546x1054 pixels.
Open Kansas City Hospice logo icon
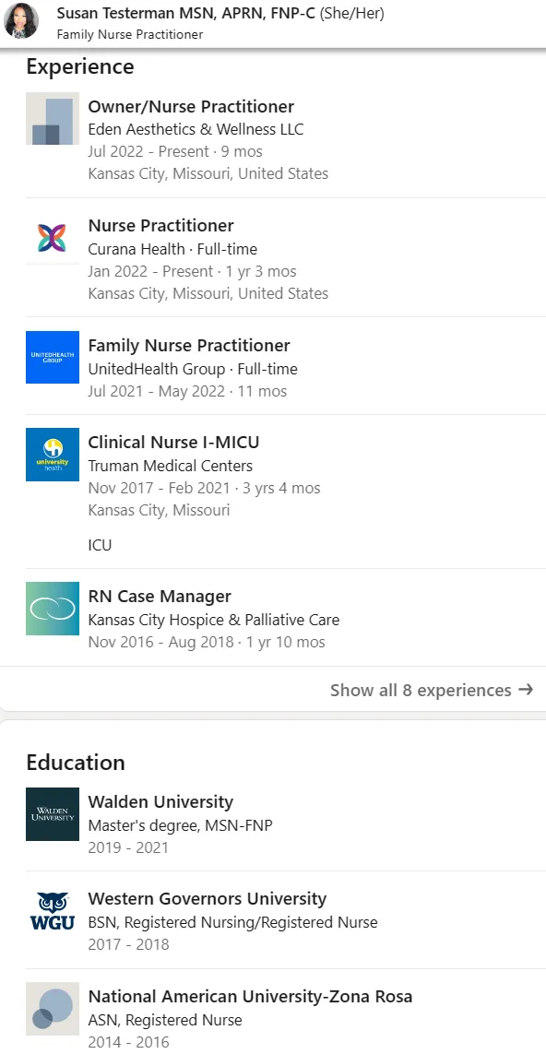53,609
